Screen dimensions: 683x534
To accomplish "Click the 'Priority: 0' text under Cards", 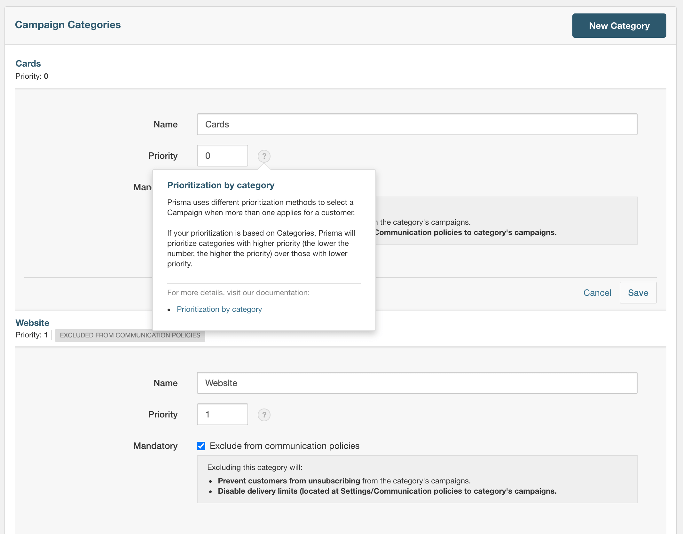I will tap(32, 76).
